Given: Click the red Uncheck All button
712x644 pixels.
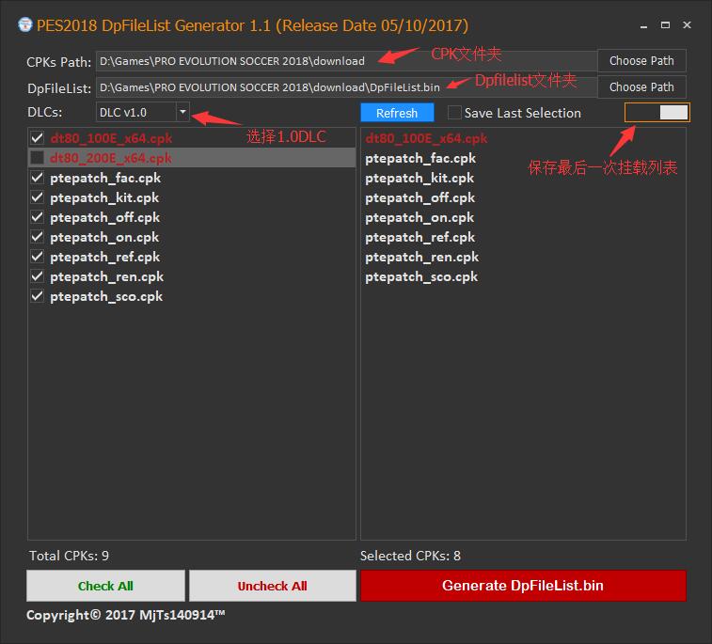Looking at the screenshot, I should pos(272,586).
